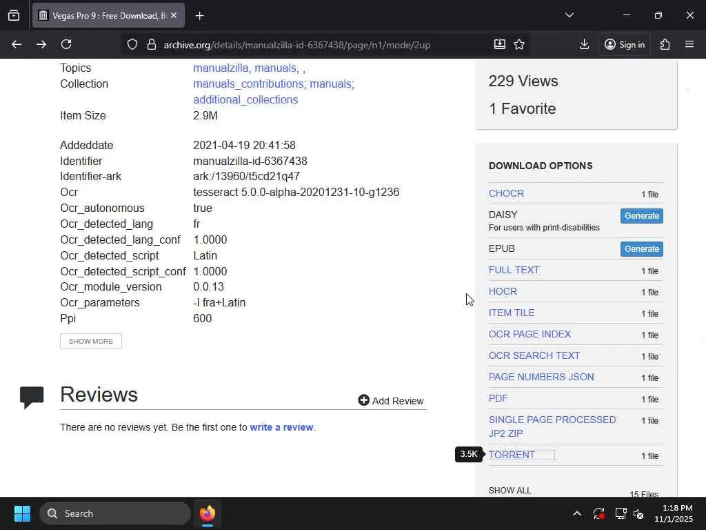Click the network display tray icon
This screenshot has width=706, height=530.
[x=621, y=513]
